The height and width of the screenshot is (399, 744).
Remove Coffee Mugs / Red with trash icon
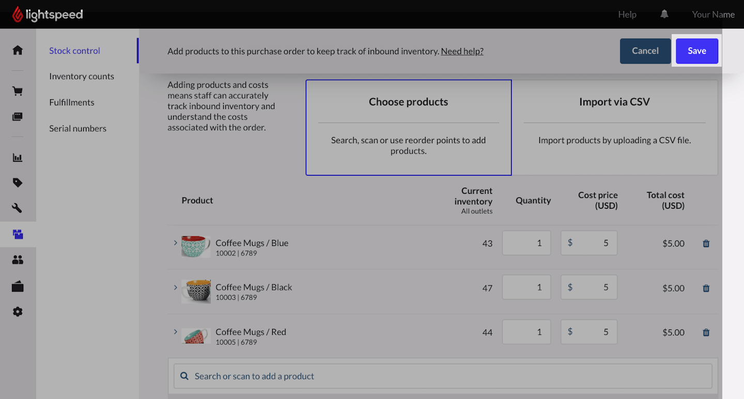click(706, 332)
